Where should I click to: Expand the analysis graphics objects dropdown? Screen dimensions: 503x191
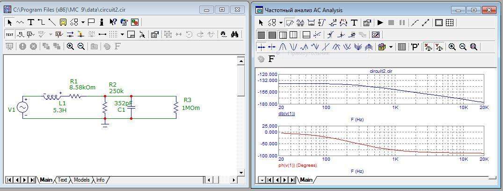click(x=281, y=22)
